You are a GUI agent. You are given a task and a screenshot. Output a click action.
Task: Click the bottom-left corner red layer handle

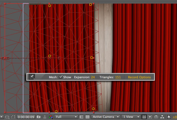point(5,112)
